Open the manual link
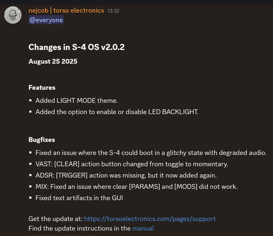The image size is (273, 236). click(x=143, y=228)
